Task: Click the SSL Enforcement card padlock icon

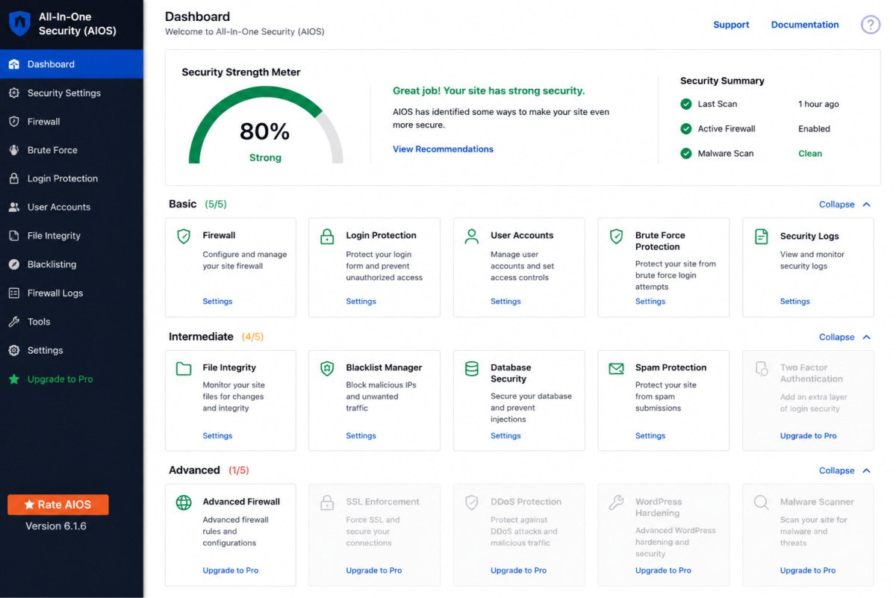Action: point(327,502)
